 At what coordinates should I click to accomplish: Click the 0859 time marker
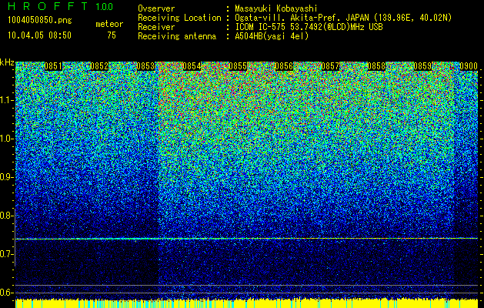tap(422, 66)
